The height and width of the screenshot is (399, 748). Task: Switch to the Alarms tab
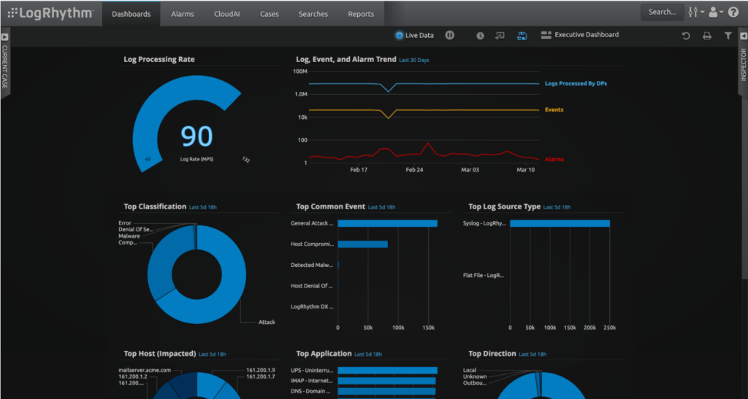coord(183,14)
